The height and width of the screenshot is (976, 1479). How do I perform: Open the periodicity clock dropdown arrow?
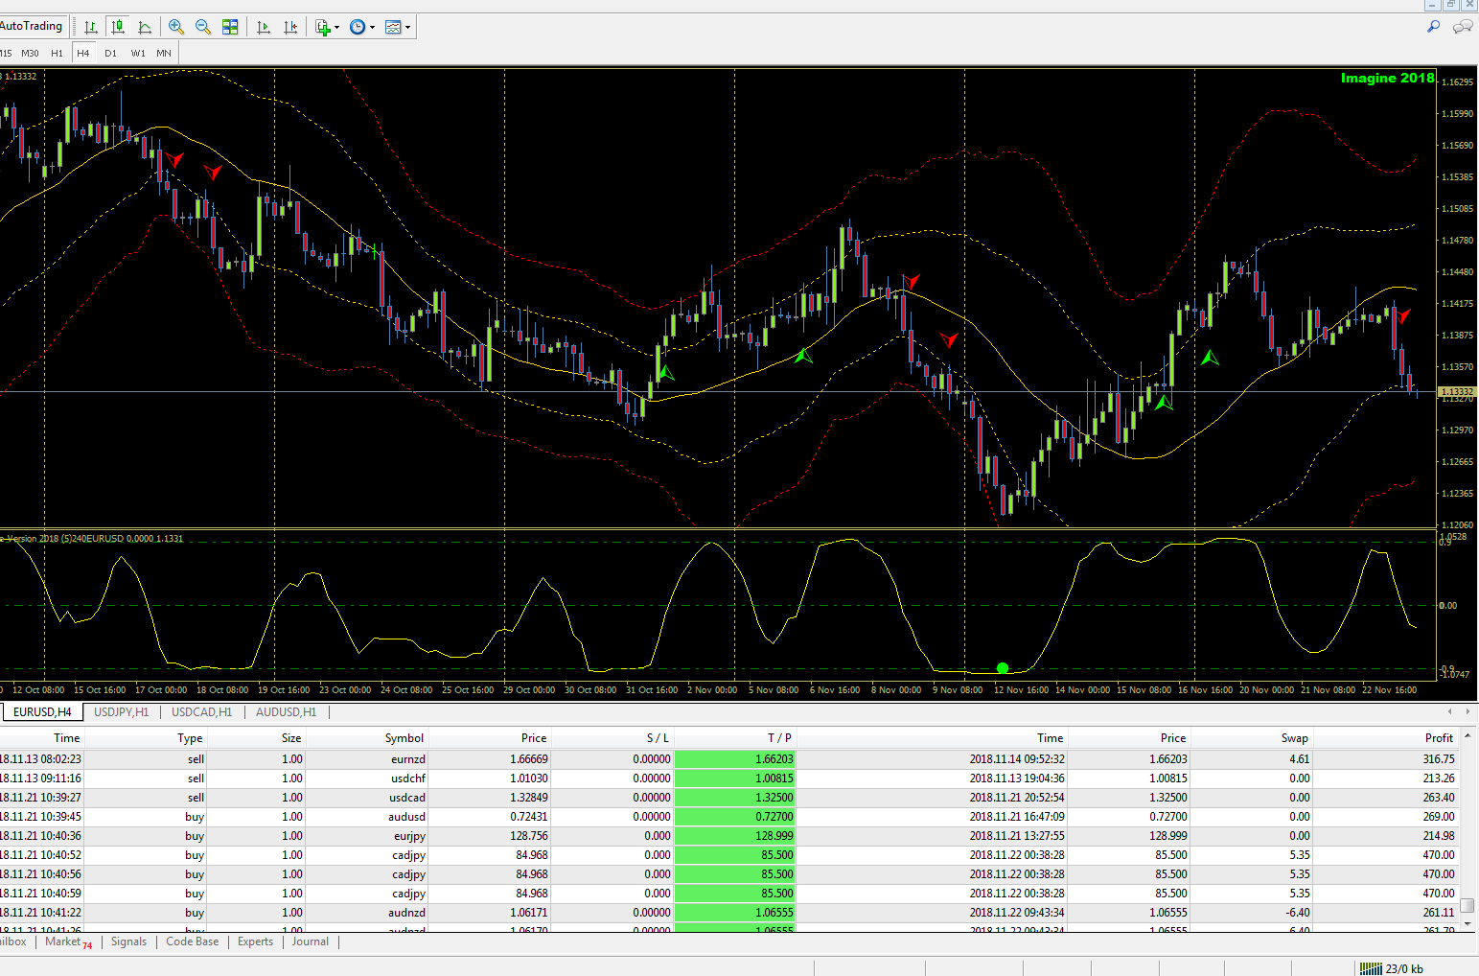coord(372,28)
